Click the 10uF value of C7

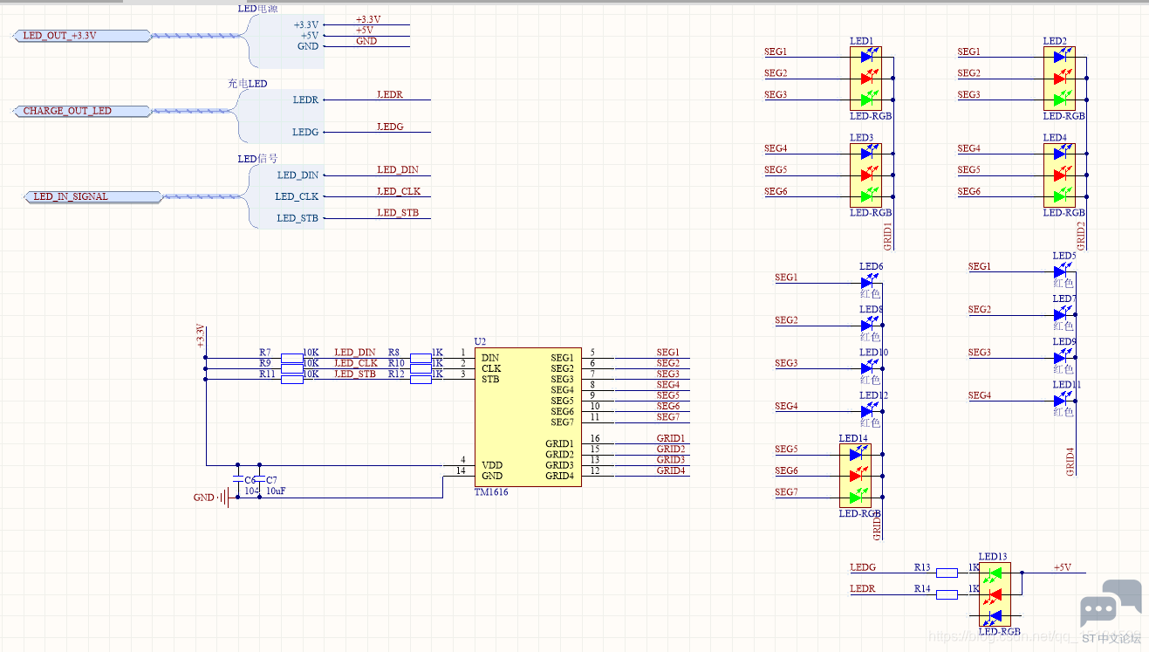[x=276, y=491]
